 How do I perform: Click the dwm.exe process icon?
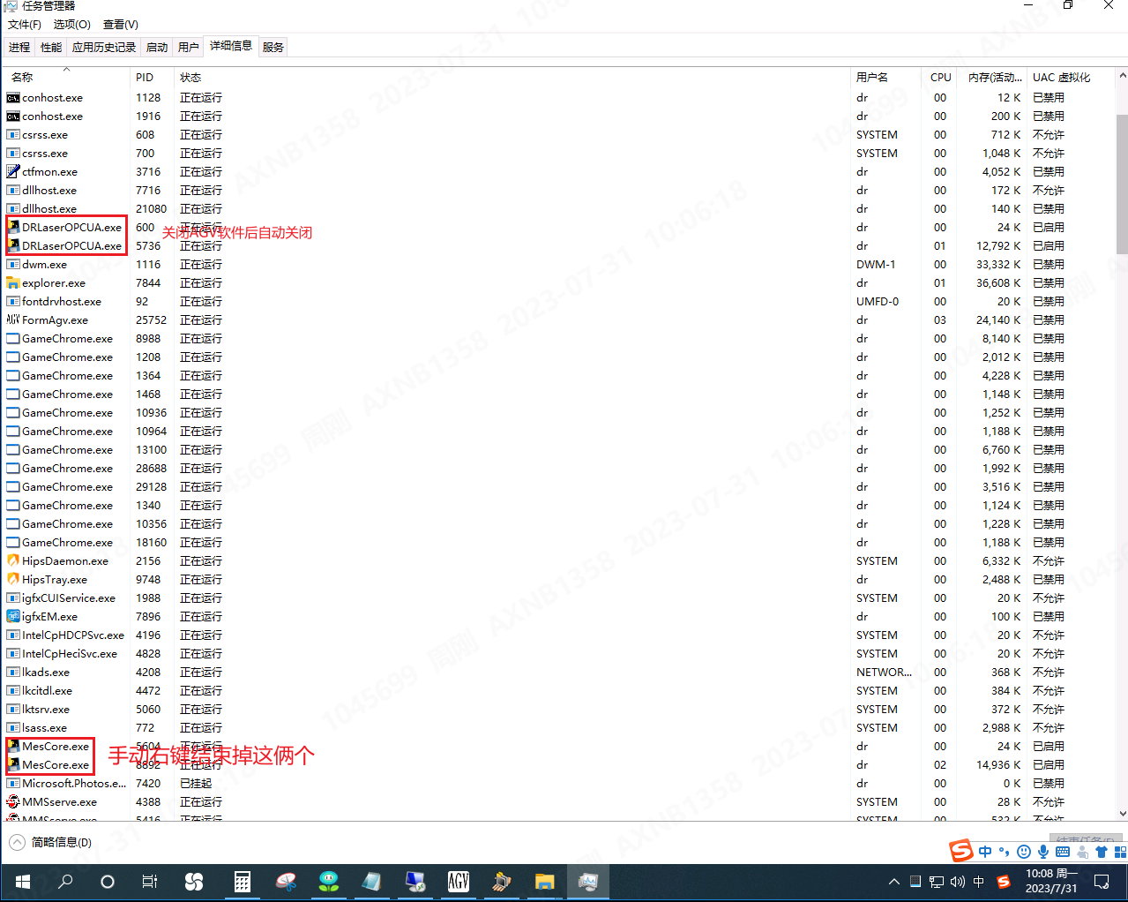pyautogui.click(x=13, y=264)
